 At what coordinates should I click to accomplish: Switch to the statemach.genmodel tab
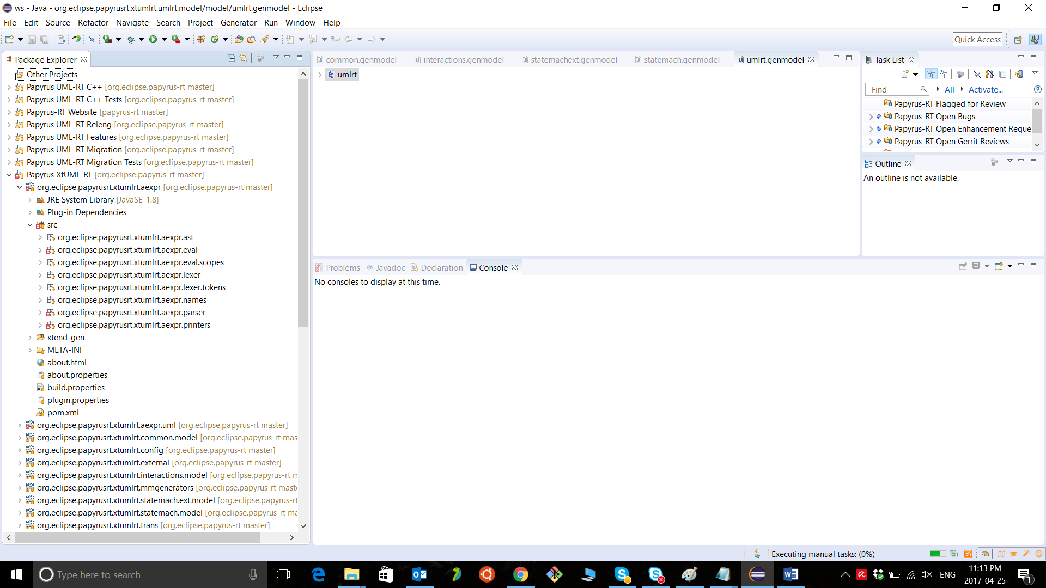681,60
